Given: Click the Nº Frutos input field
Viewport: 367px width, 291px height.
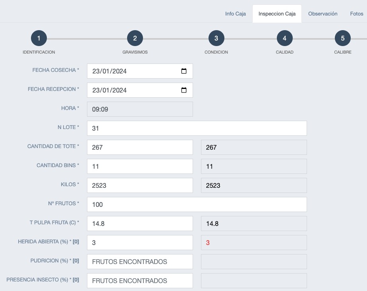Looking at the screenshot, I should [x=197, y=204].
